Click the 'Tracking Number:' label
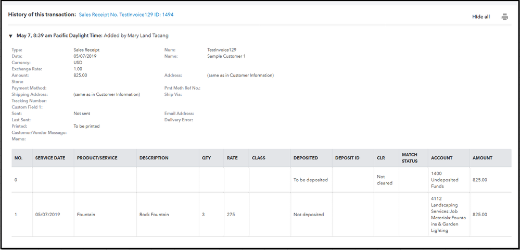 coord(29,101)
